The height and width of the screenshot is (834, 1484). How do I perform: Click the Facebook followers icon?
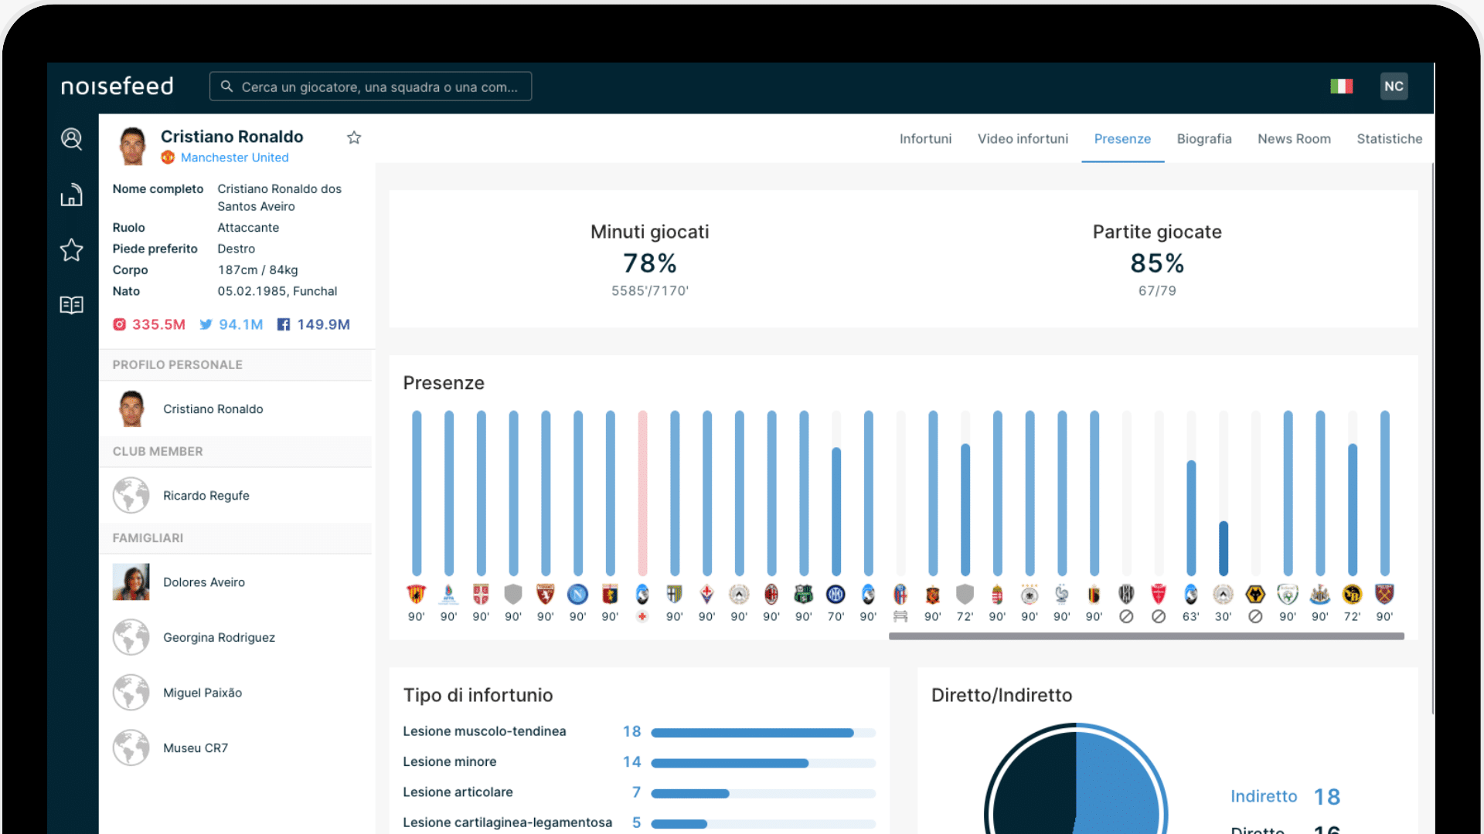pyautogui.click(x=284, y=324)
